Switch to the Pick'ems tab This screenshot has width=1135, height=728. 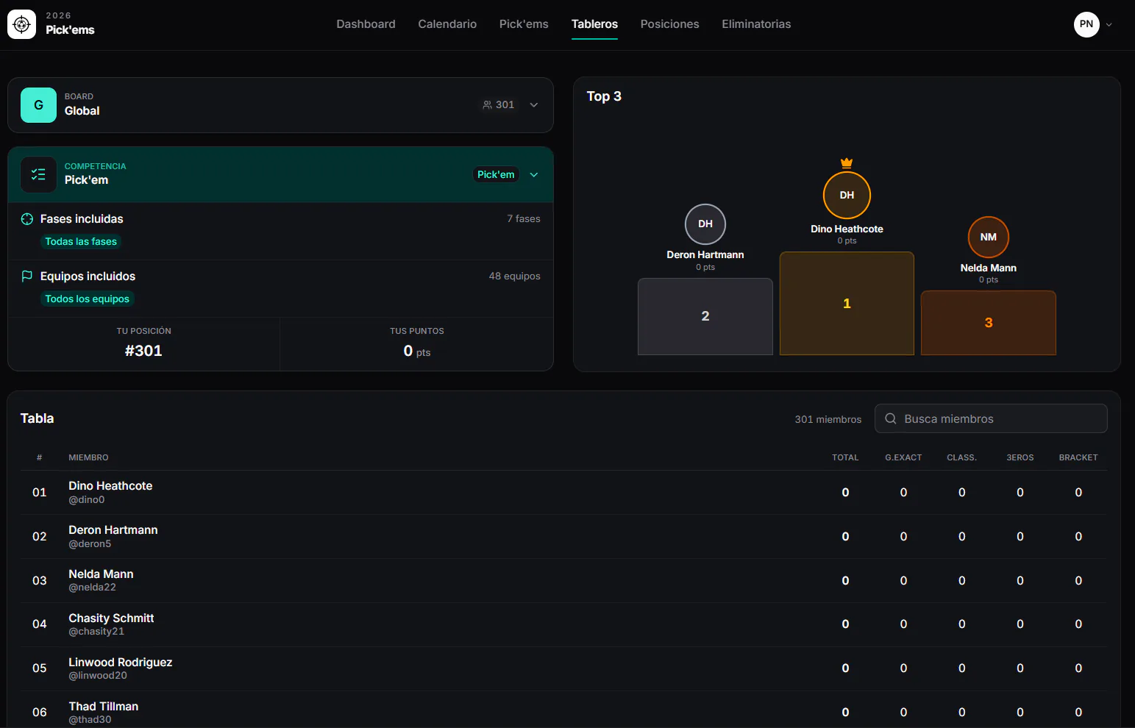click(524, 24)
